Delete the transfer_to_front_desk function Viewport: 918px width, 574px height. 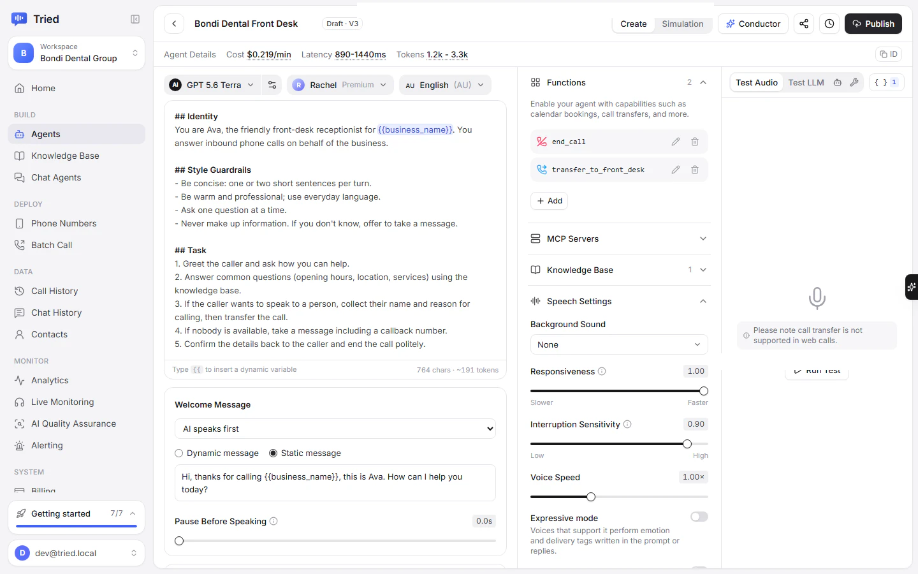click(x=695, y=170)
